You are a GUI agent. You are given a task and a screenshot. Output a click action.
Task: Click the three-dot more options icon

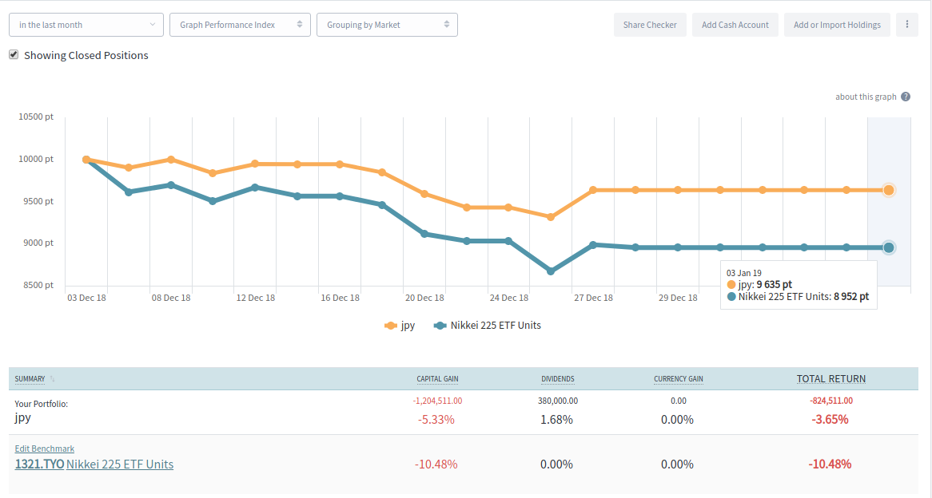point(906,25)
